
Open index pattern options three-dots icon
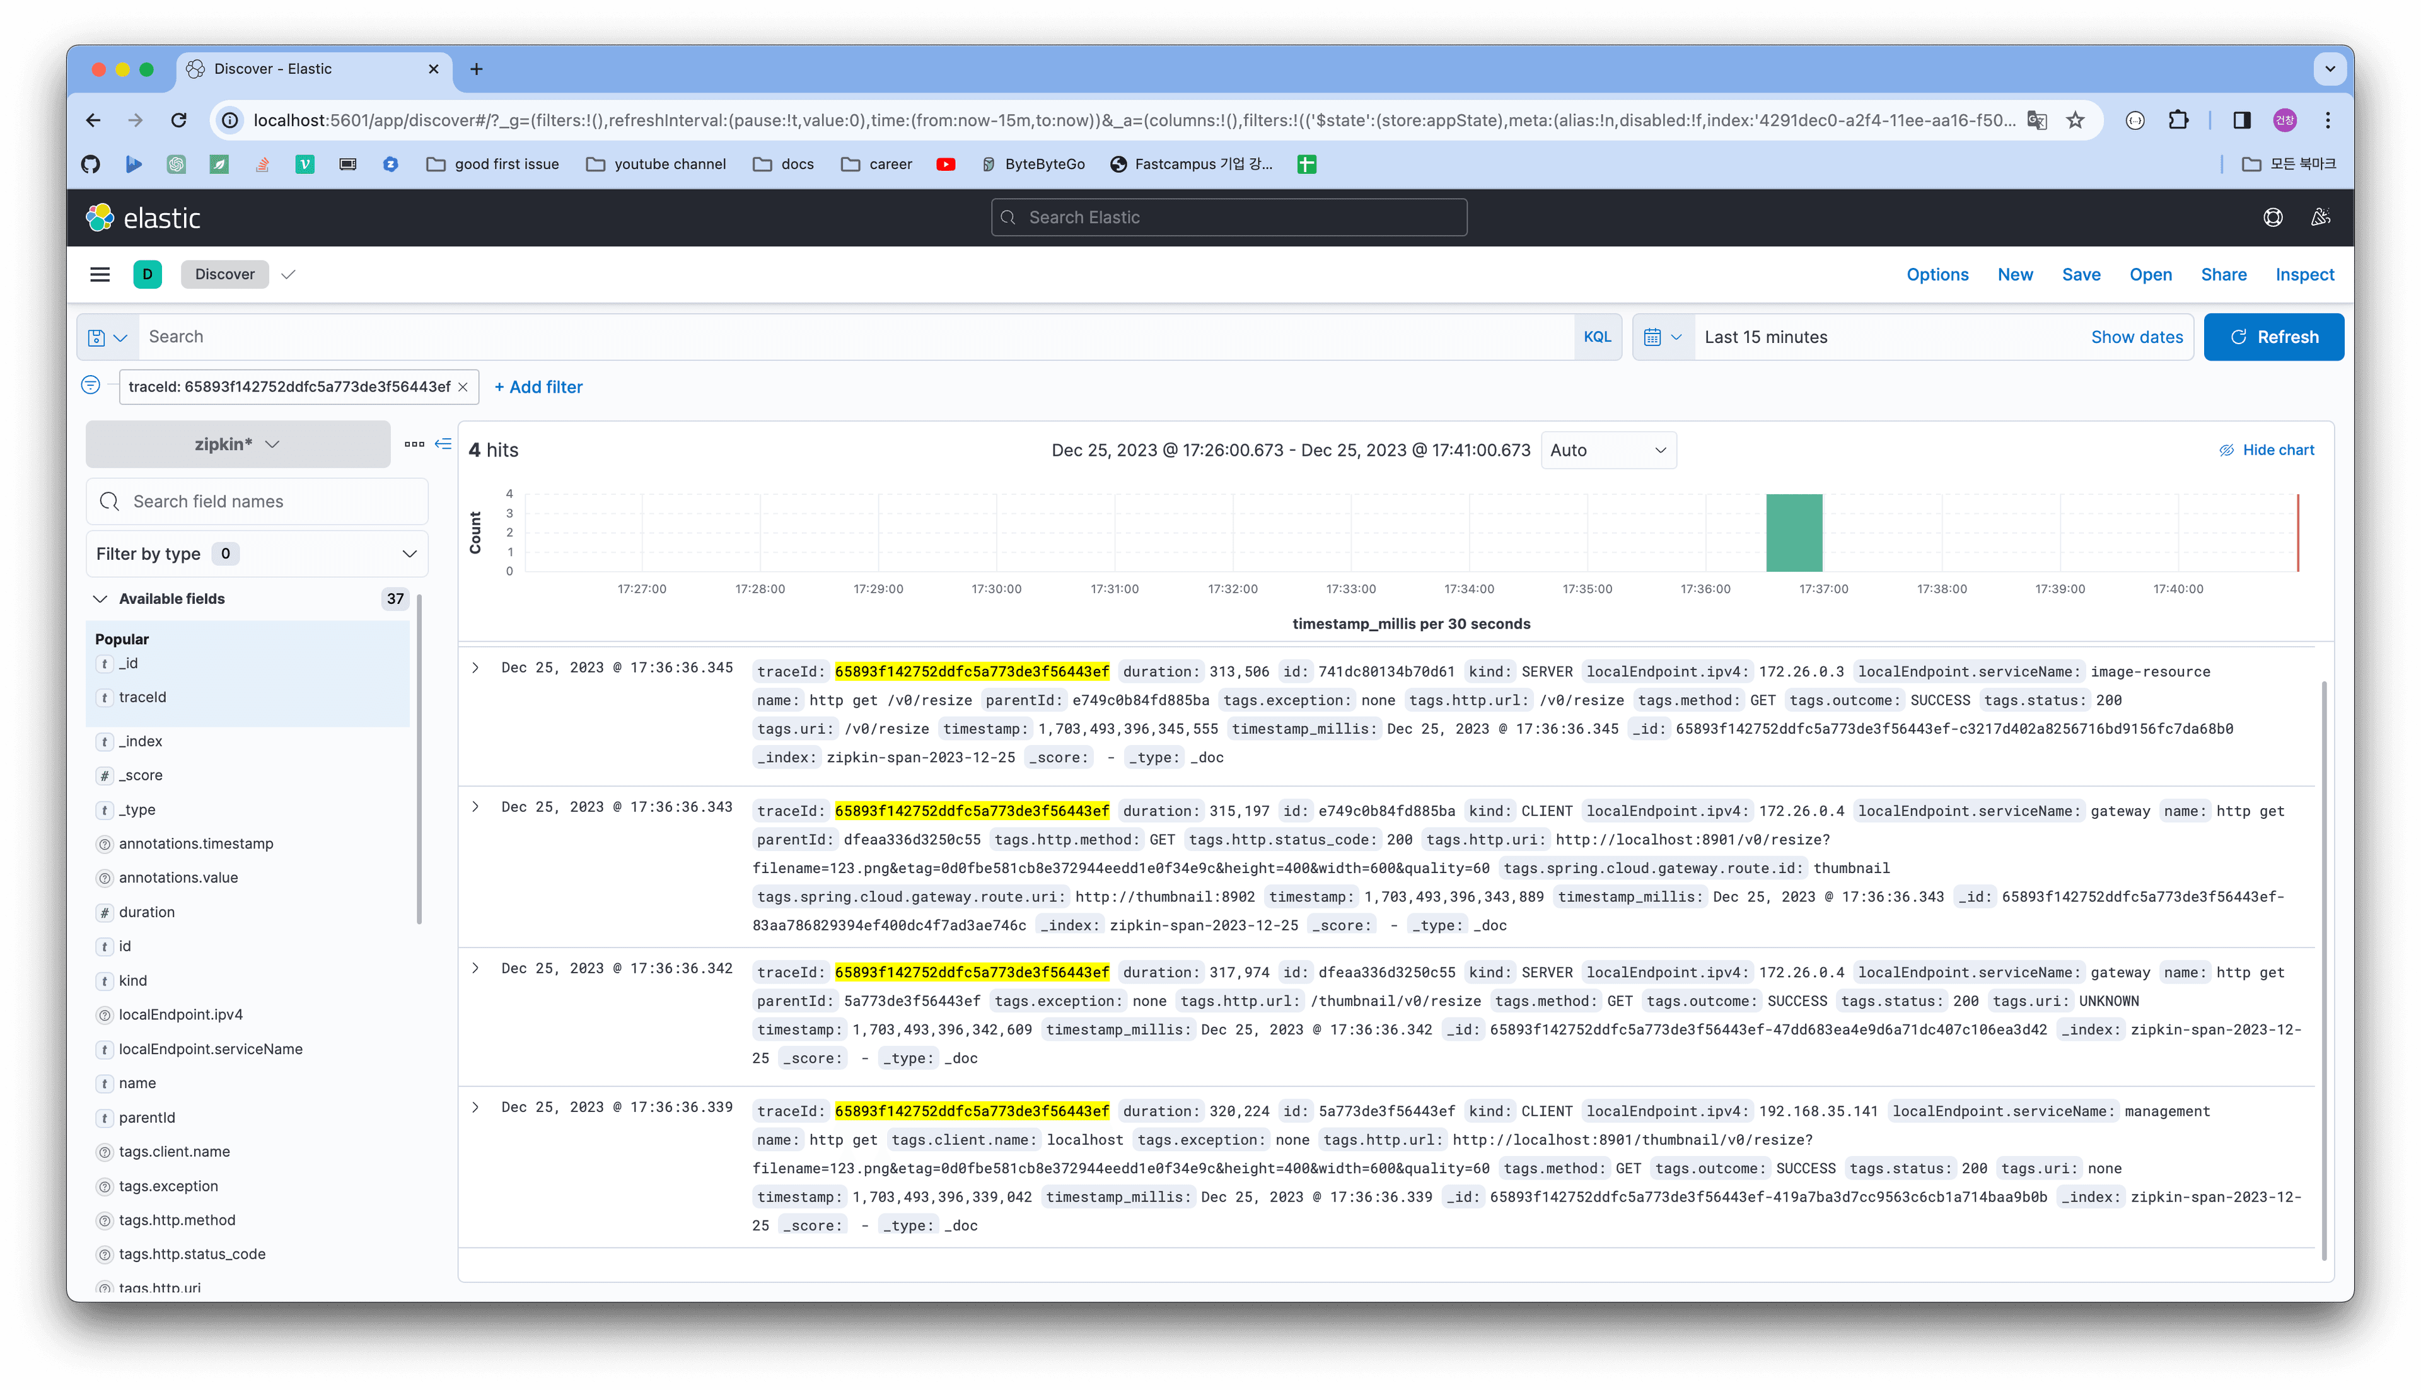(x=414, y=444)
